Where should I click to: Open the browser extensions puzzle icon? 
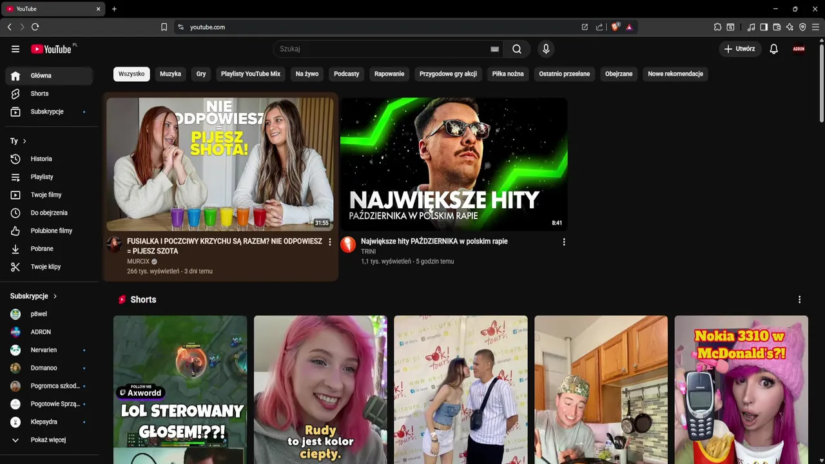717,27
